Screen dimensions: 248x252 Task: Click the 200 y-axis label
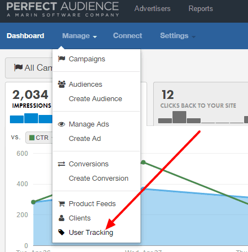[22, 215]
